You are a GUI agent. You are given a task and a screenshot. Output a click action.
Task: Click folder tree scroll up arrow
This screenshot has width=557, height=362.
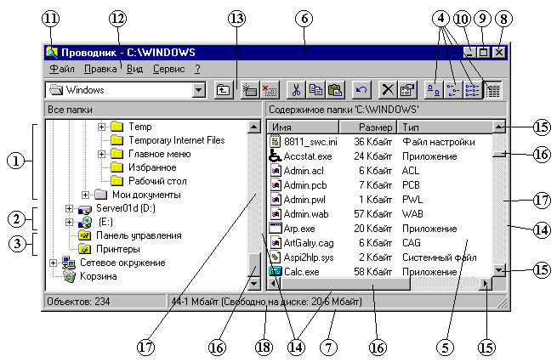254,127
